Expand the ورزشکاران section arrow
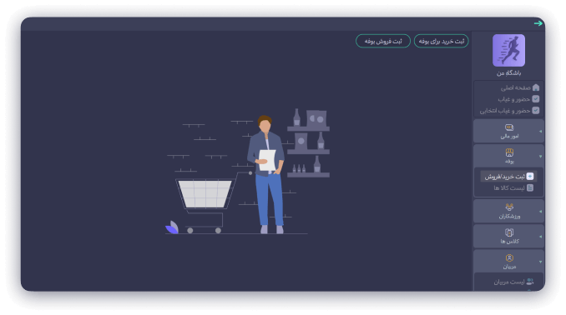 [x=540, y=211]
